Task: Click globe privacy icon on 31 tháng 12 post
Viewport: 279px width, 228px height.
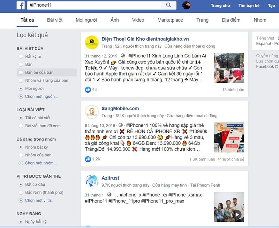Action: [x=123, y=56]
